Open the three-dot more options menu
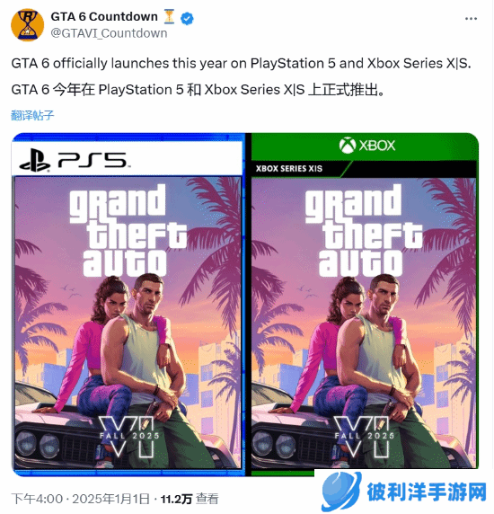The height and width of the screenshot is (514, 494). 471,19
